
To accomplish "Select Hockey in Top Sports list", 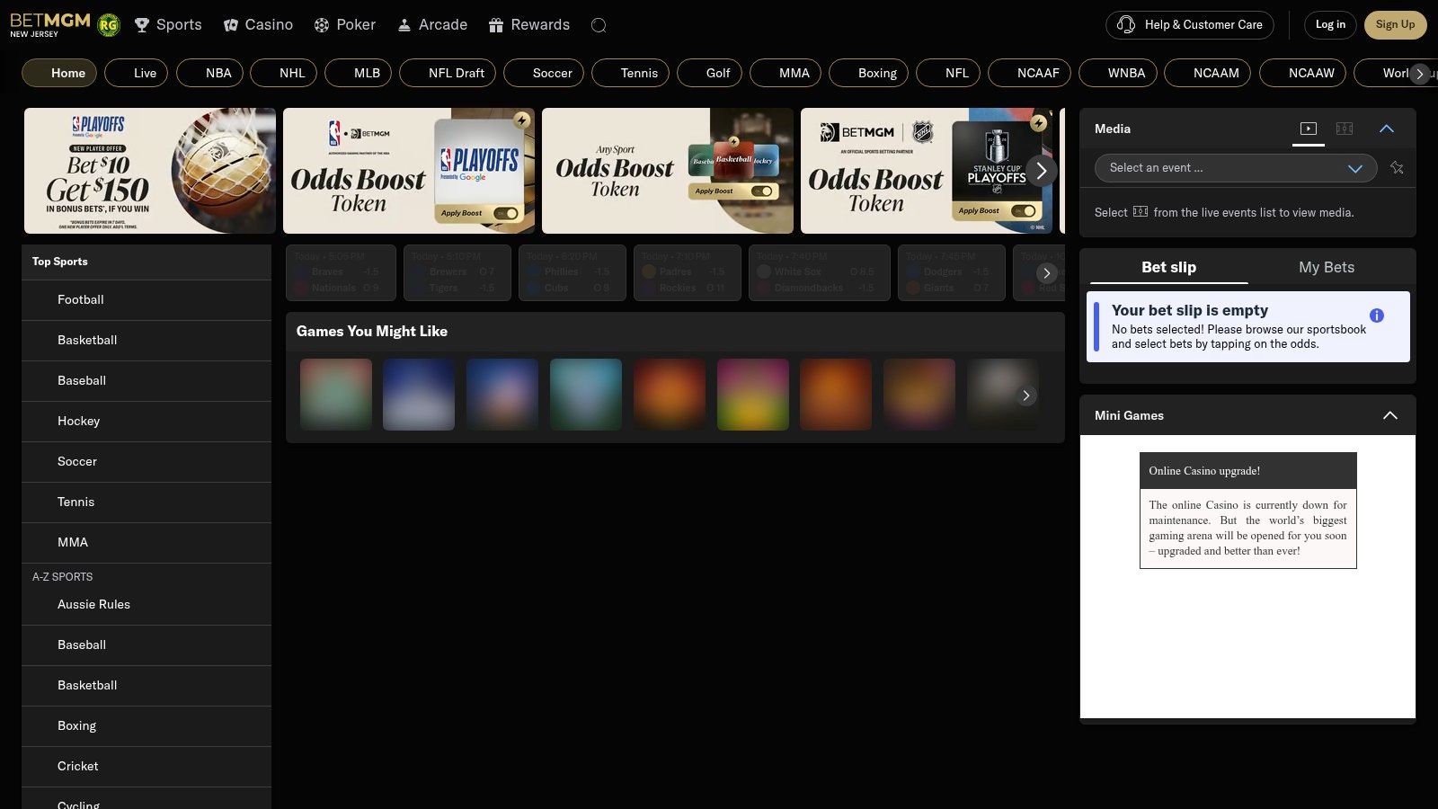I will click(x=79, y=421).
